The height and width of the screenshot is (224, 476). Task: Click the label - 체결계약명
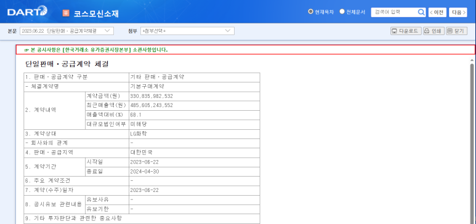[42, 87]
